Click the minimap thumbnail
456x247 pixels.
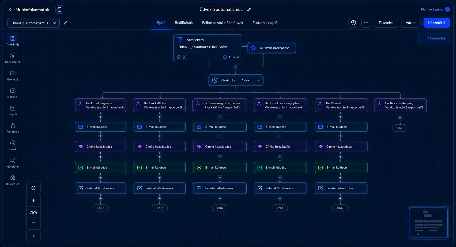pyautogui.click(x=428, y=223)
